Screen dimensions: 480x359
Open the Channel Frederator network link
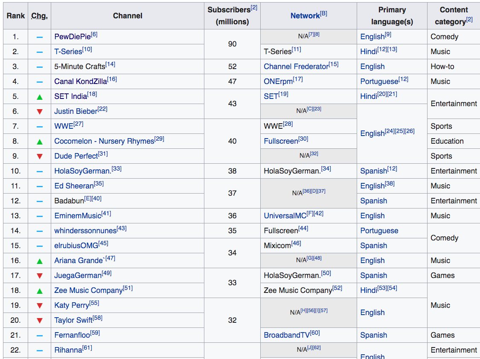(x=296, y=67)
